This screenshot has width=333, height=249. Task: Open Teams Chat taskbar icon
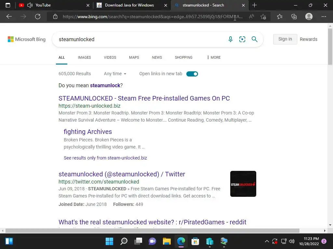coord(152,241)
